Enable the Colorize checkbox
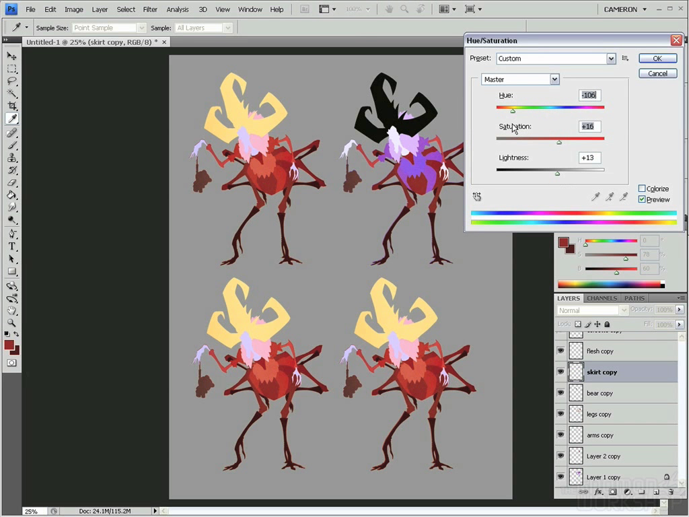Viewport: 689px width, 517px height. 642,188
